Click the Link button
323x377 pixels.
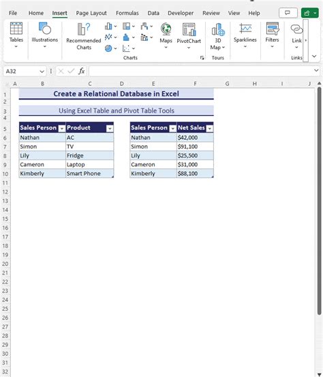coord(296,36)
